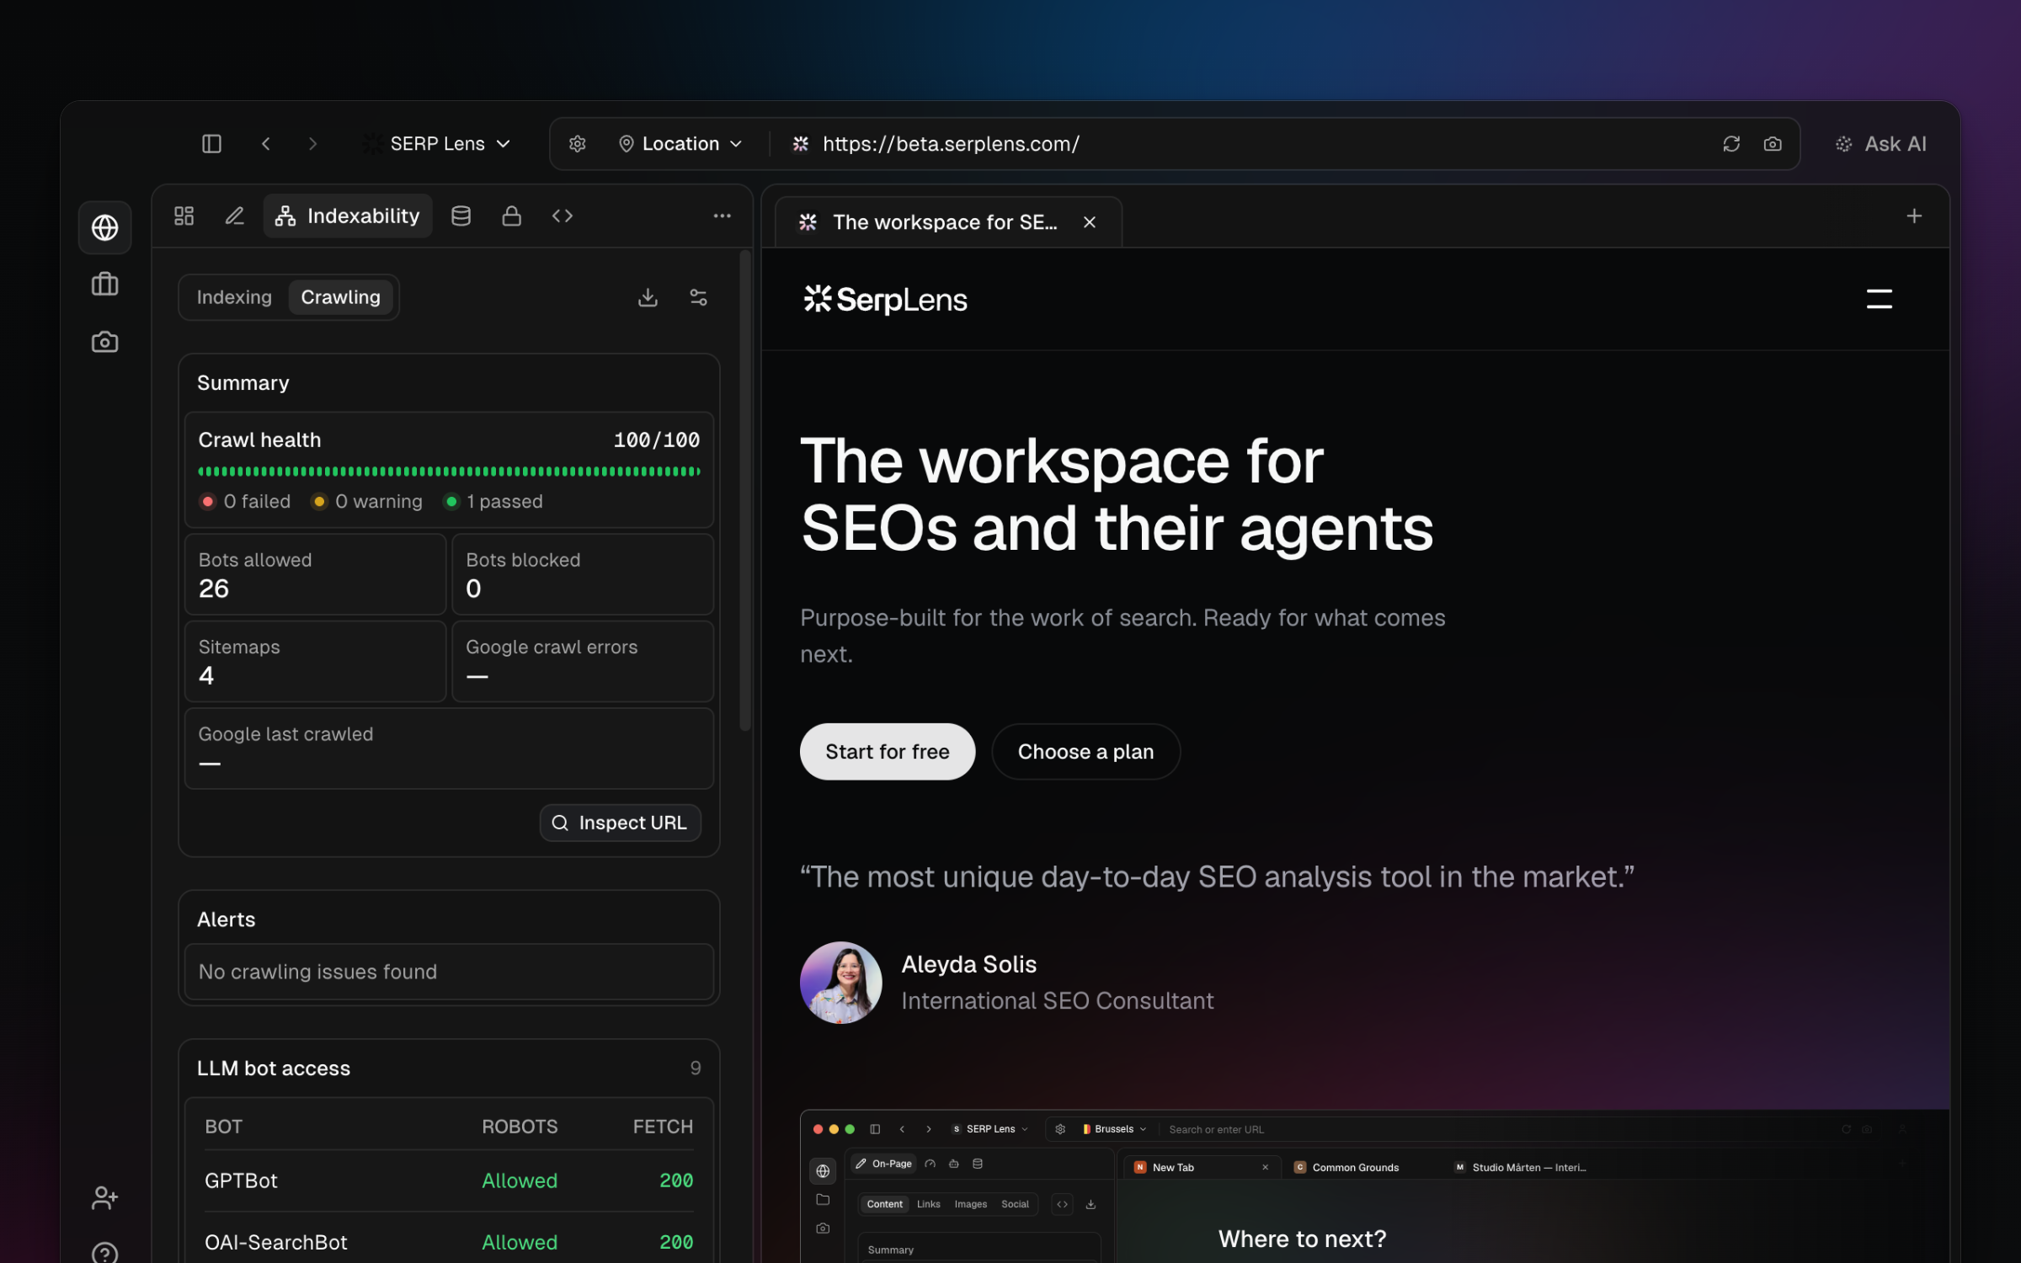
Task: Switch to the Indexing tab
Action: pos(234,297)
